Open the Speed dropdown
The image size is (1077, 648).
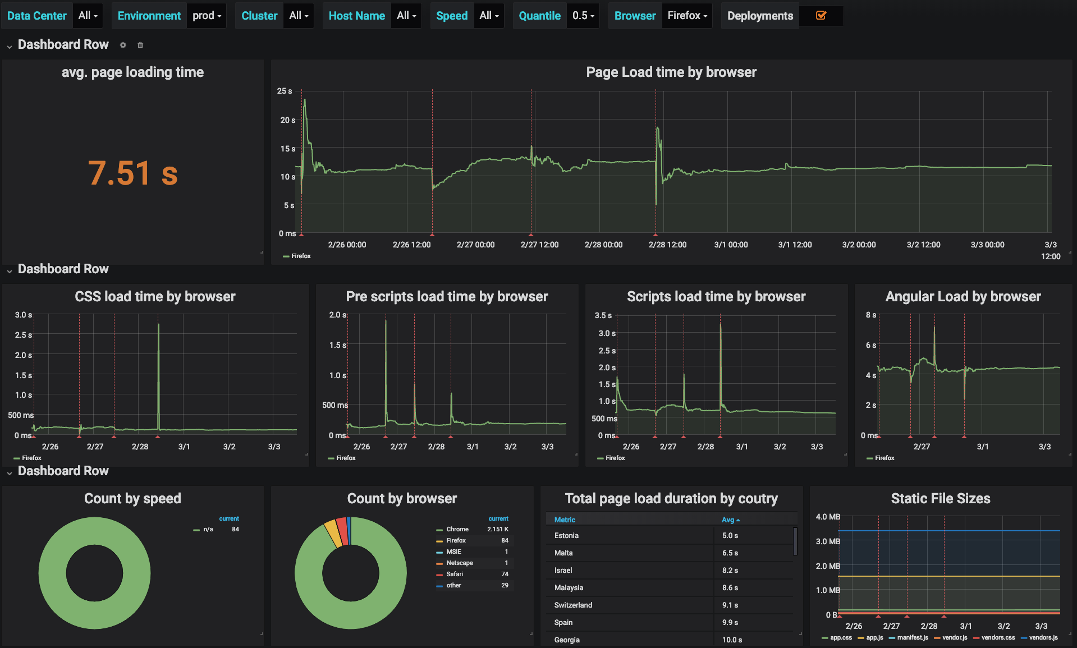pyautogui.click(x=489, y=16)
